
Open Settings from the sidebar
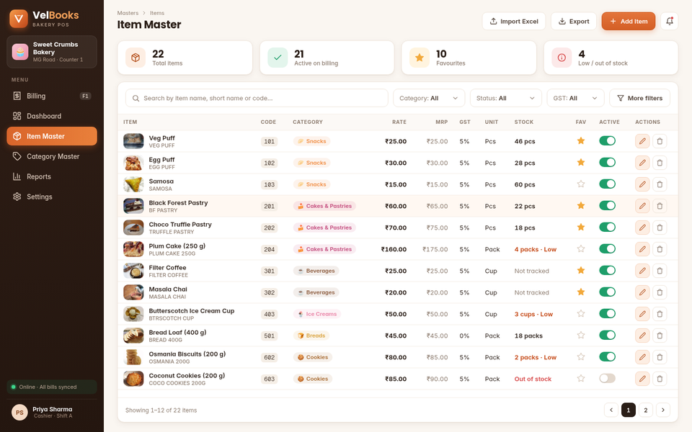52,197
